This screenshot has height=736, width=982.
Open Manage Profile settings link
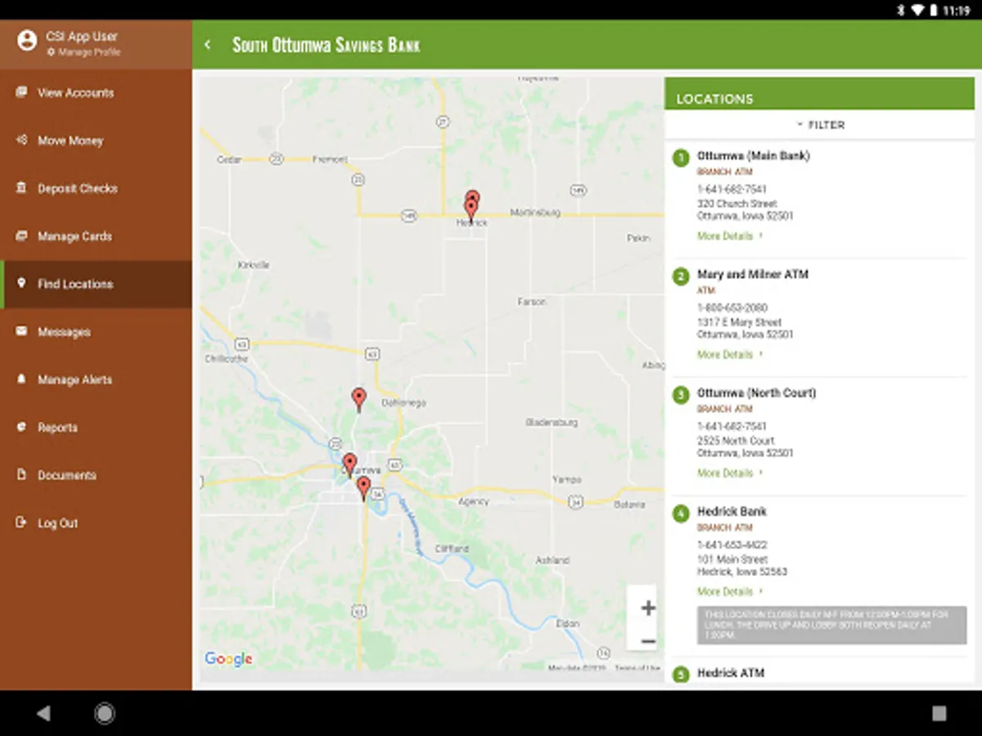coord(83,52)
